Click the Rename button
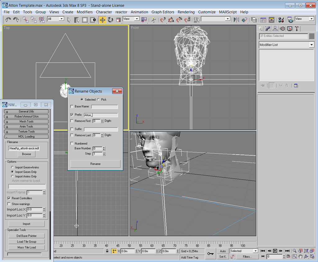Viewport: 318px width, 262px height. point(95,164)
